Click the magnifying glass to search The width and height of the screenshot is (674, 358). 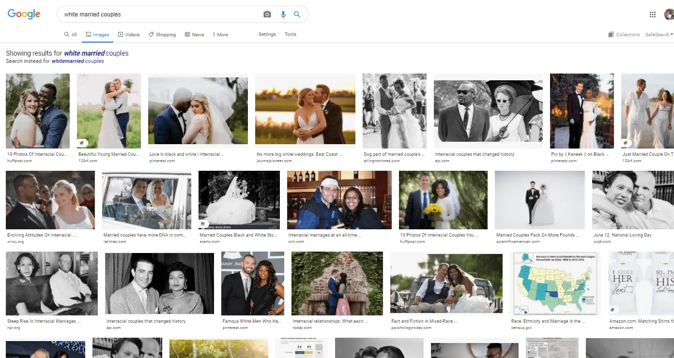pyautogui.click(x=297, y=14)
